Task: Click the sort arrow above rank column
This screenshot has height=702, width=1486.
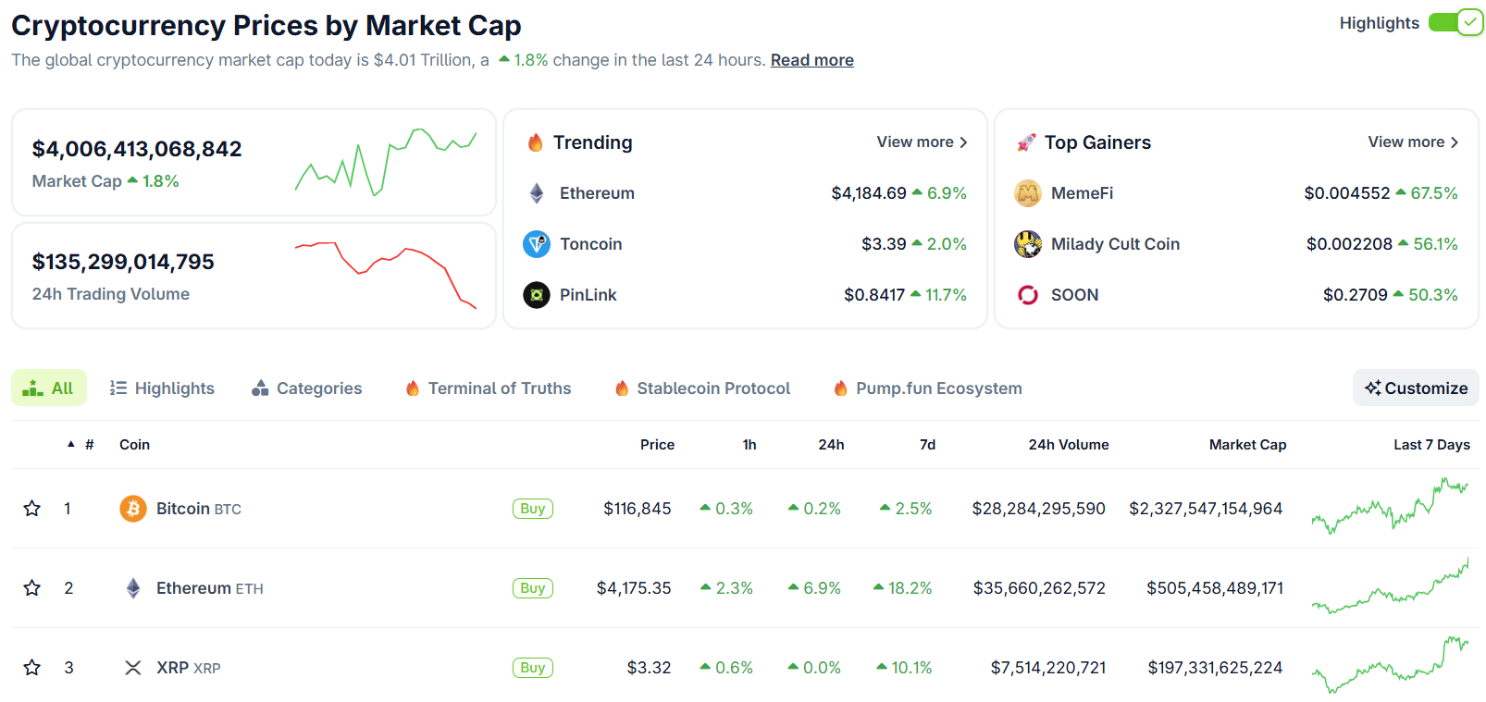Action: coord(71,444)
